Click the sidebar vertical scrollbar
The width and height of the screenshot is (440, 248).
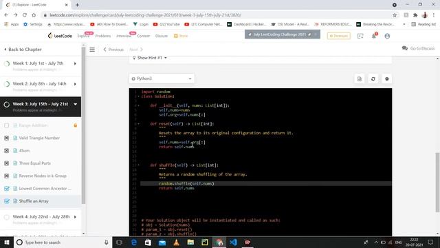click(83, 125)
